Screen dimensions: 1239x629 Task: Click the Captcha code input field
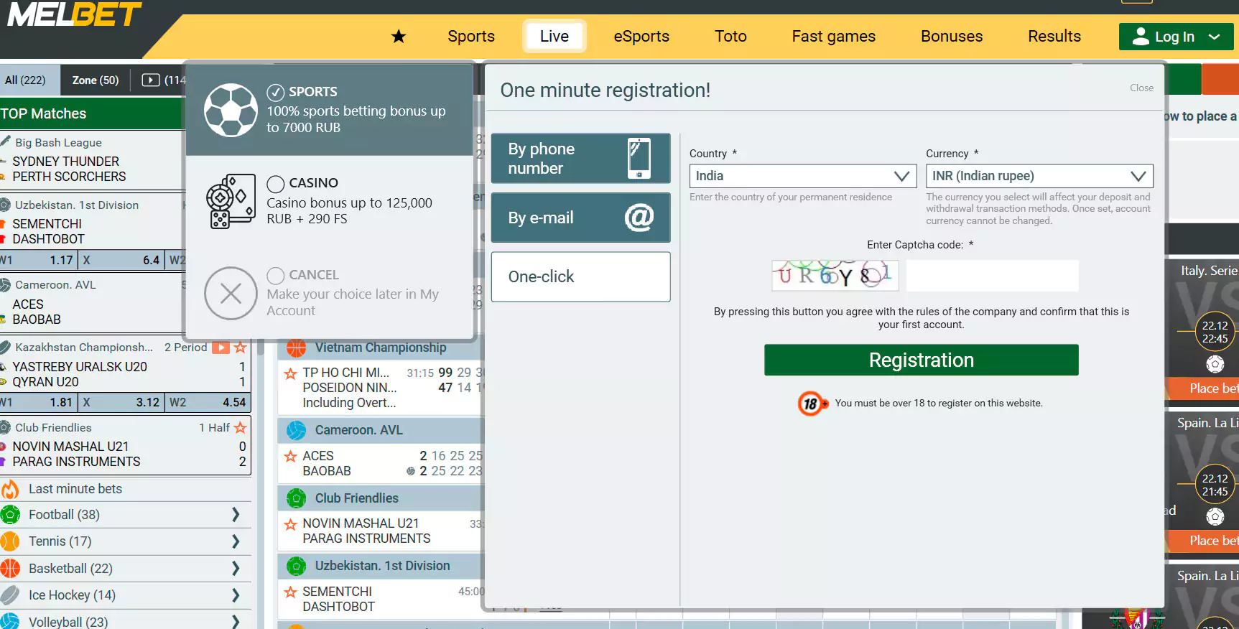point(992,276)
